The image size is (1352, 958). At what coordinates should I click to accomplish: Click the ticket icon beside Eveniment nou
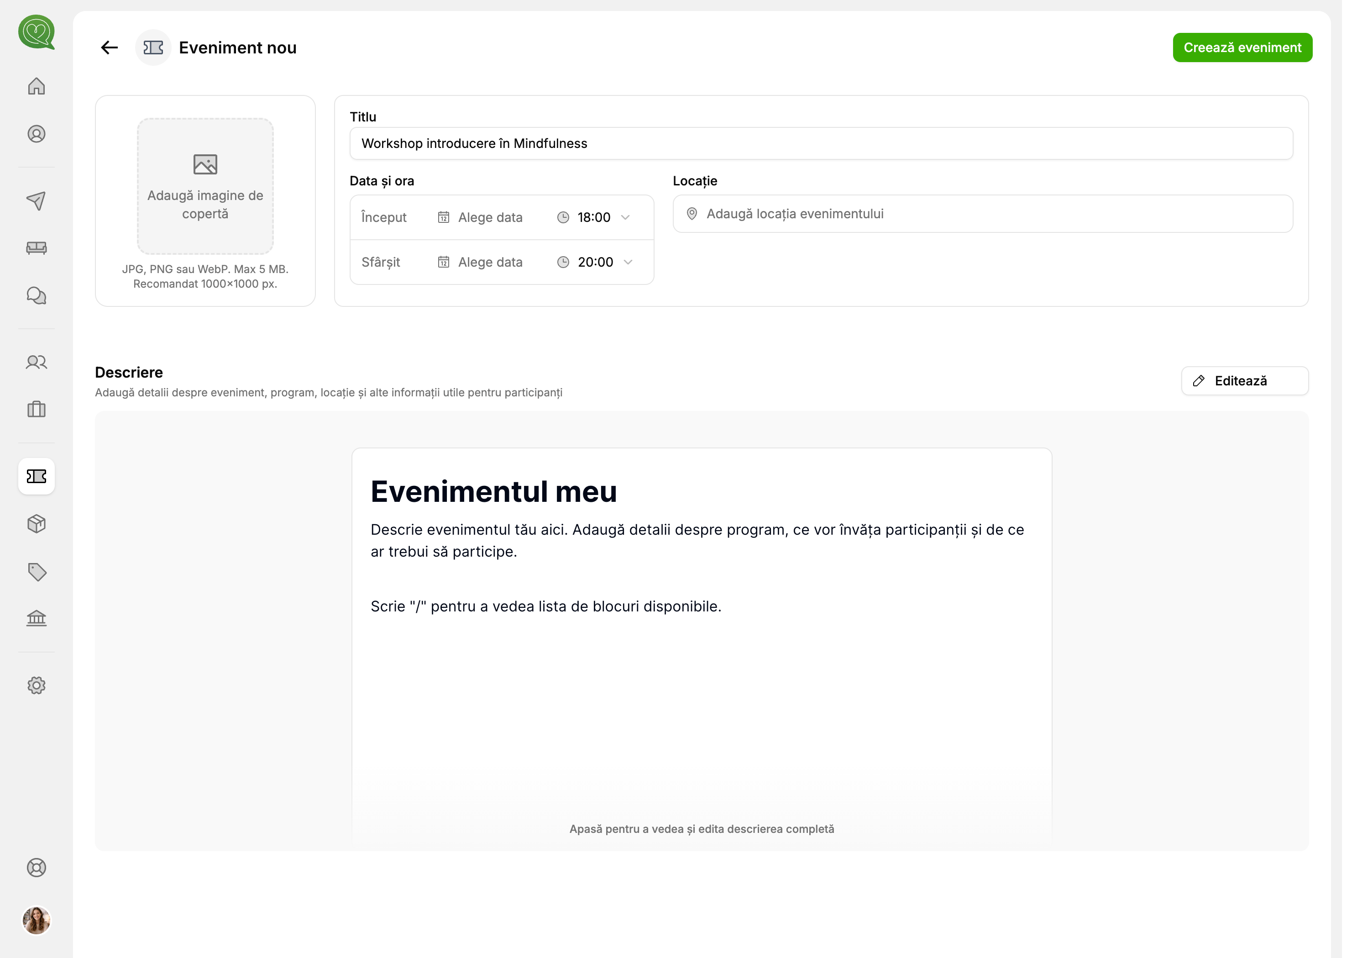point(153,48)
